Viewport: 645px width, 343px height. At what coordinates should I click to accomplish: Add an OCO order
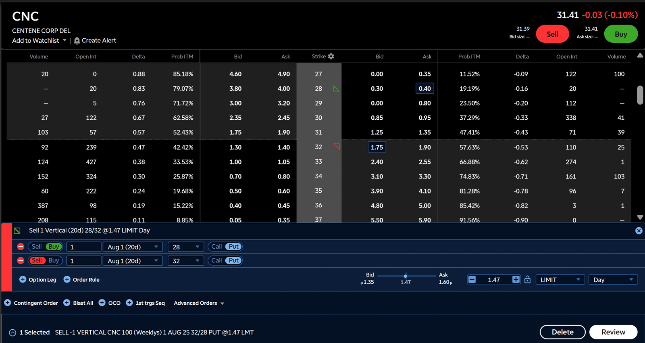coord(110,303)
